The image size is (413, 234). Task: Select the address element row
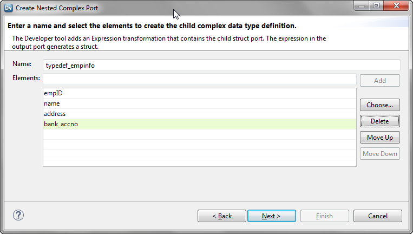click(x=199, y=114)
